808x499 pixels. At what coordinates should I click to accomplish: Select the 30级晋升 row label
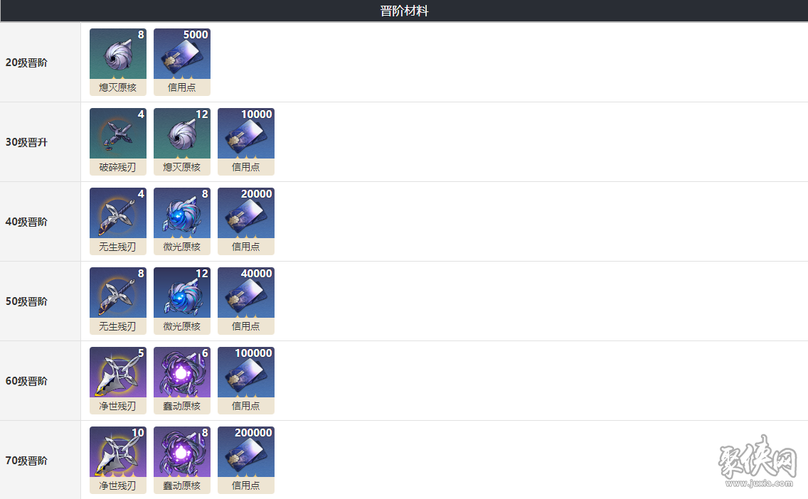tap(26, 142)
